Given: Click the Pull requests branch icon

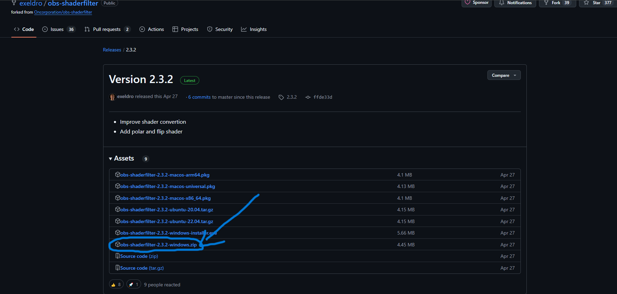Looking at the screenshot, I should pos(87,29).
